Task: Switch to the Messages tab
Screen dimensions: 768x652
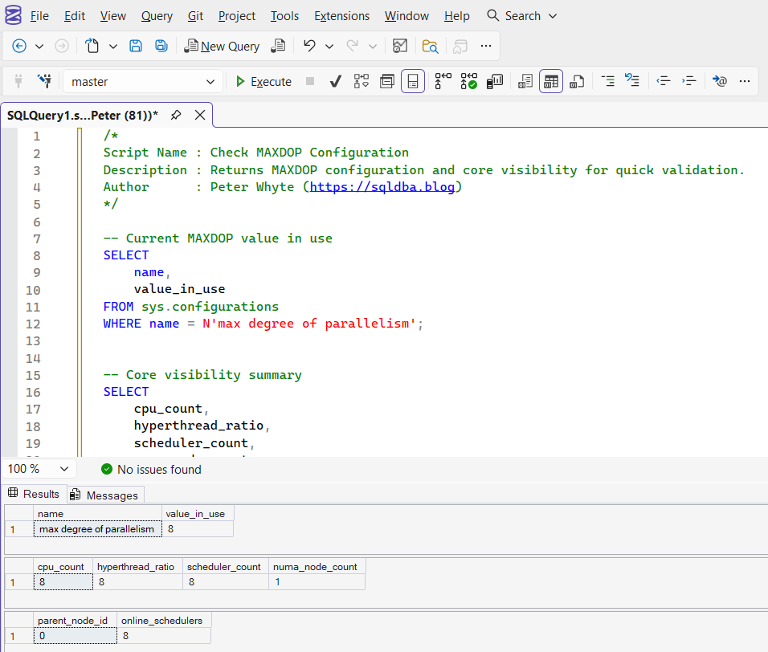Action: pyautogui.click(x=105, y=495)
